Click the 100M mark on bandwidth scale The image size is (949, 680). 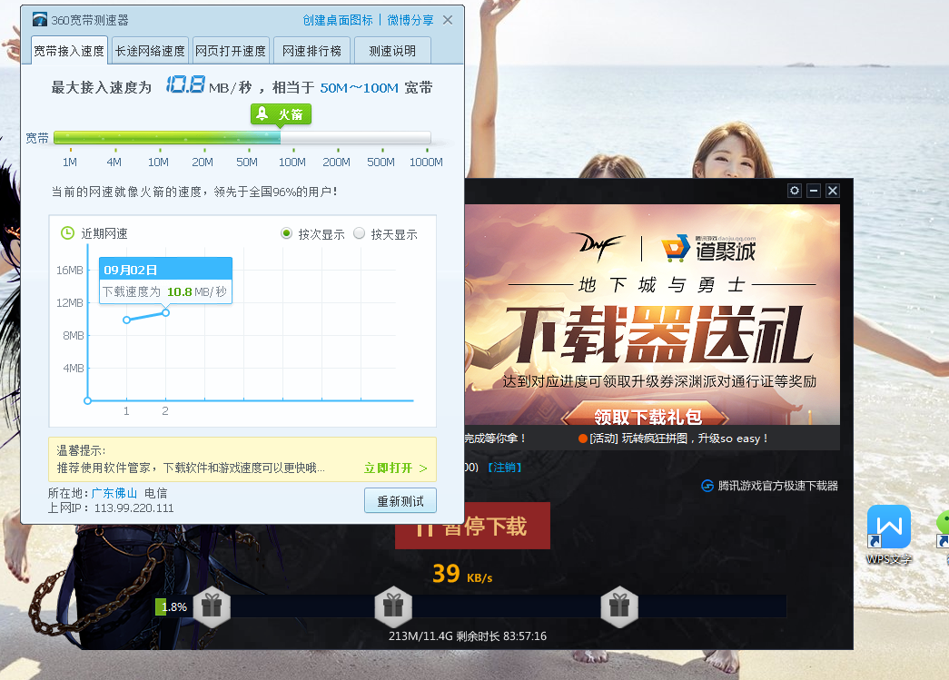(292, 162)
